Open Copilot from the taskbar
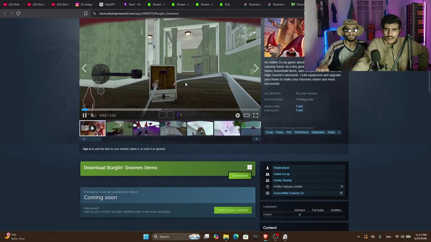The height and width of the screenshot is (242, 431). coord(216,237)
